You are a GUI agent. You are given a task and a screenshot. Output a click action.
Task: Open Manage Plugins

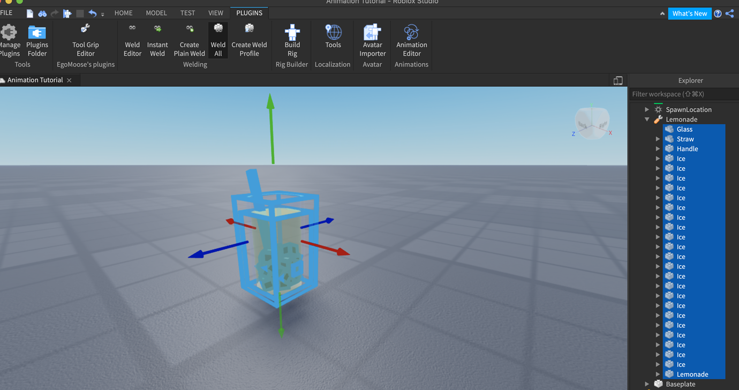(10, 40)
